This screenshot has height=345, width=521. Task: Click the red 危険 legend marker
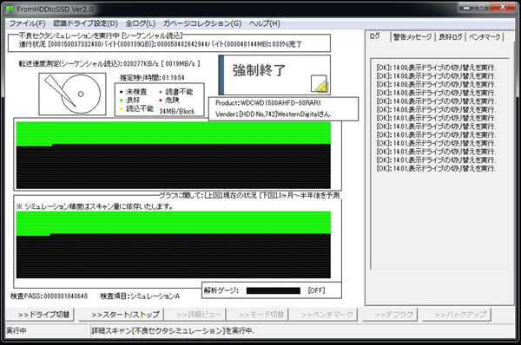click(161, 101)
